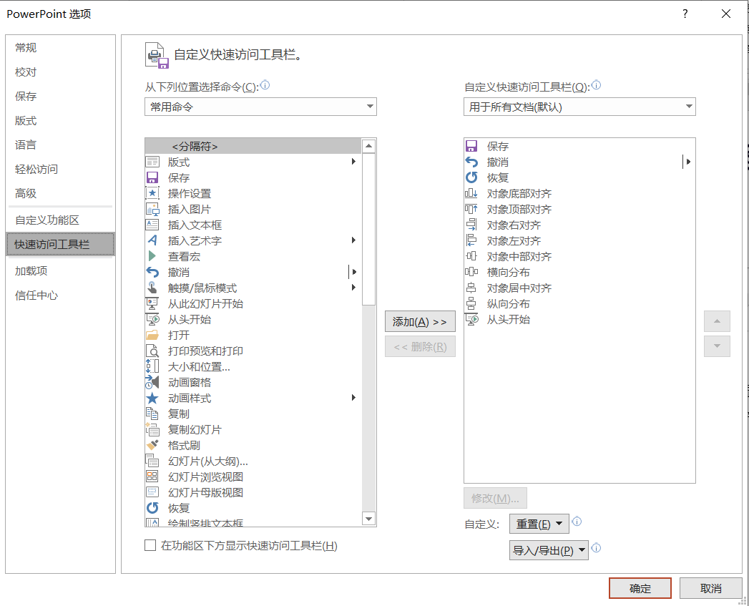
Task: Select the 打印预览和打印 icon
Action: pos(152,351)
